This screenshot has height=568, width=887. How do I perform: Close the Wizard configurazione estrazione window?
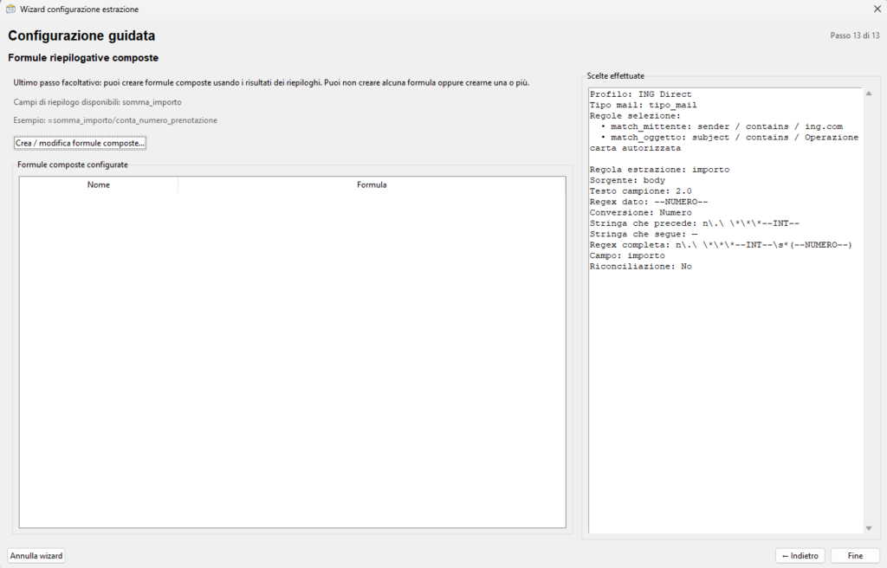point(877,9)
